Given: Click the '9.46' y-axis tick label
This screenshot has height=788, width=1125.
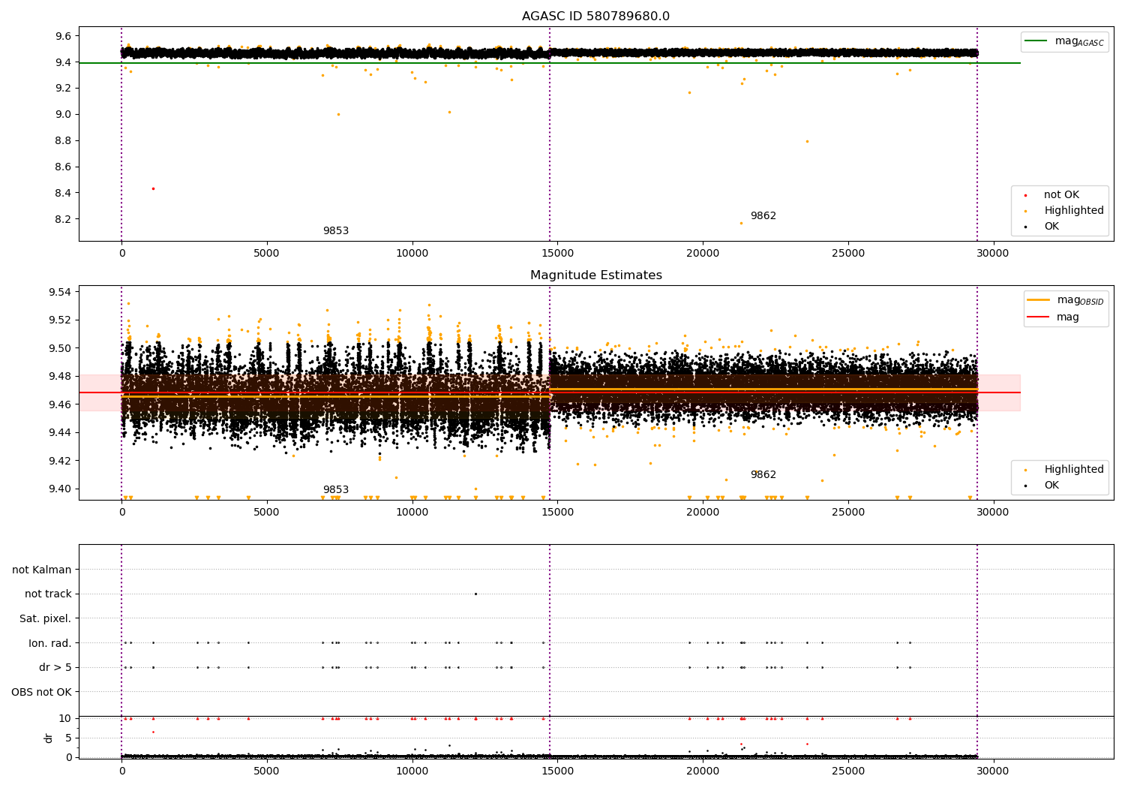Looking at the screenshot, I should pyautogui.click(x=60, y=405).
